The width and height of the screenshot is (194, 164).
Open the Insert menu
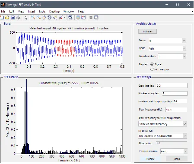31,12
